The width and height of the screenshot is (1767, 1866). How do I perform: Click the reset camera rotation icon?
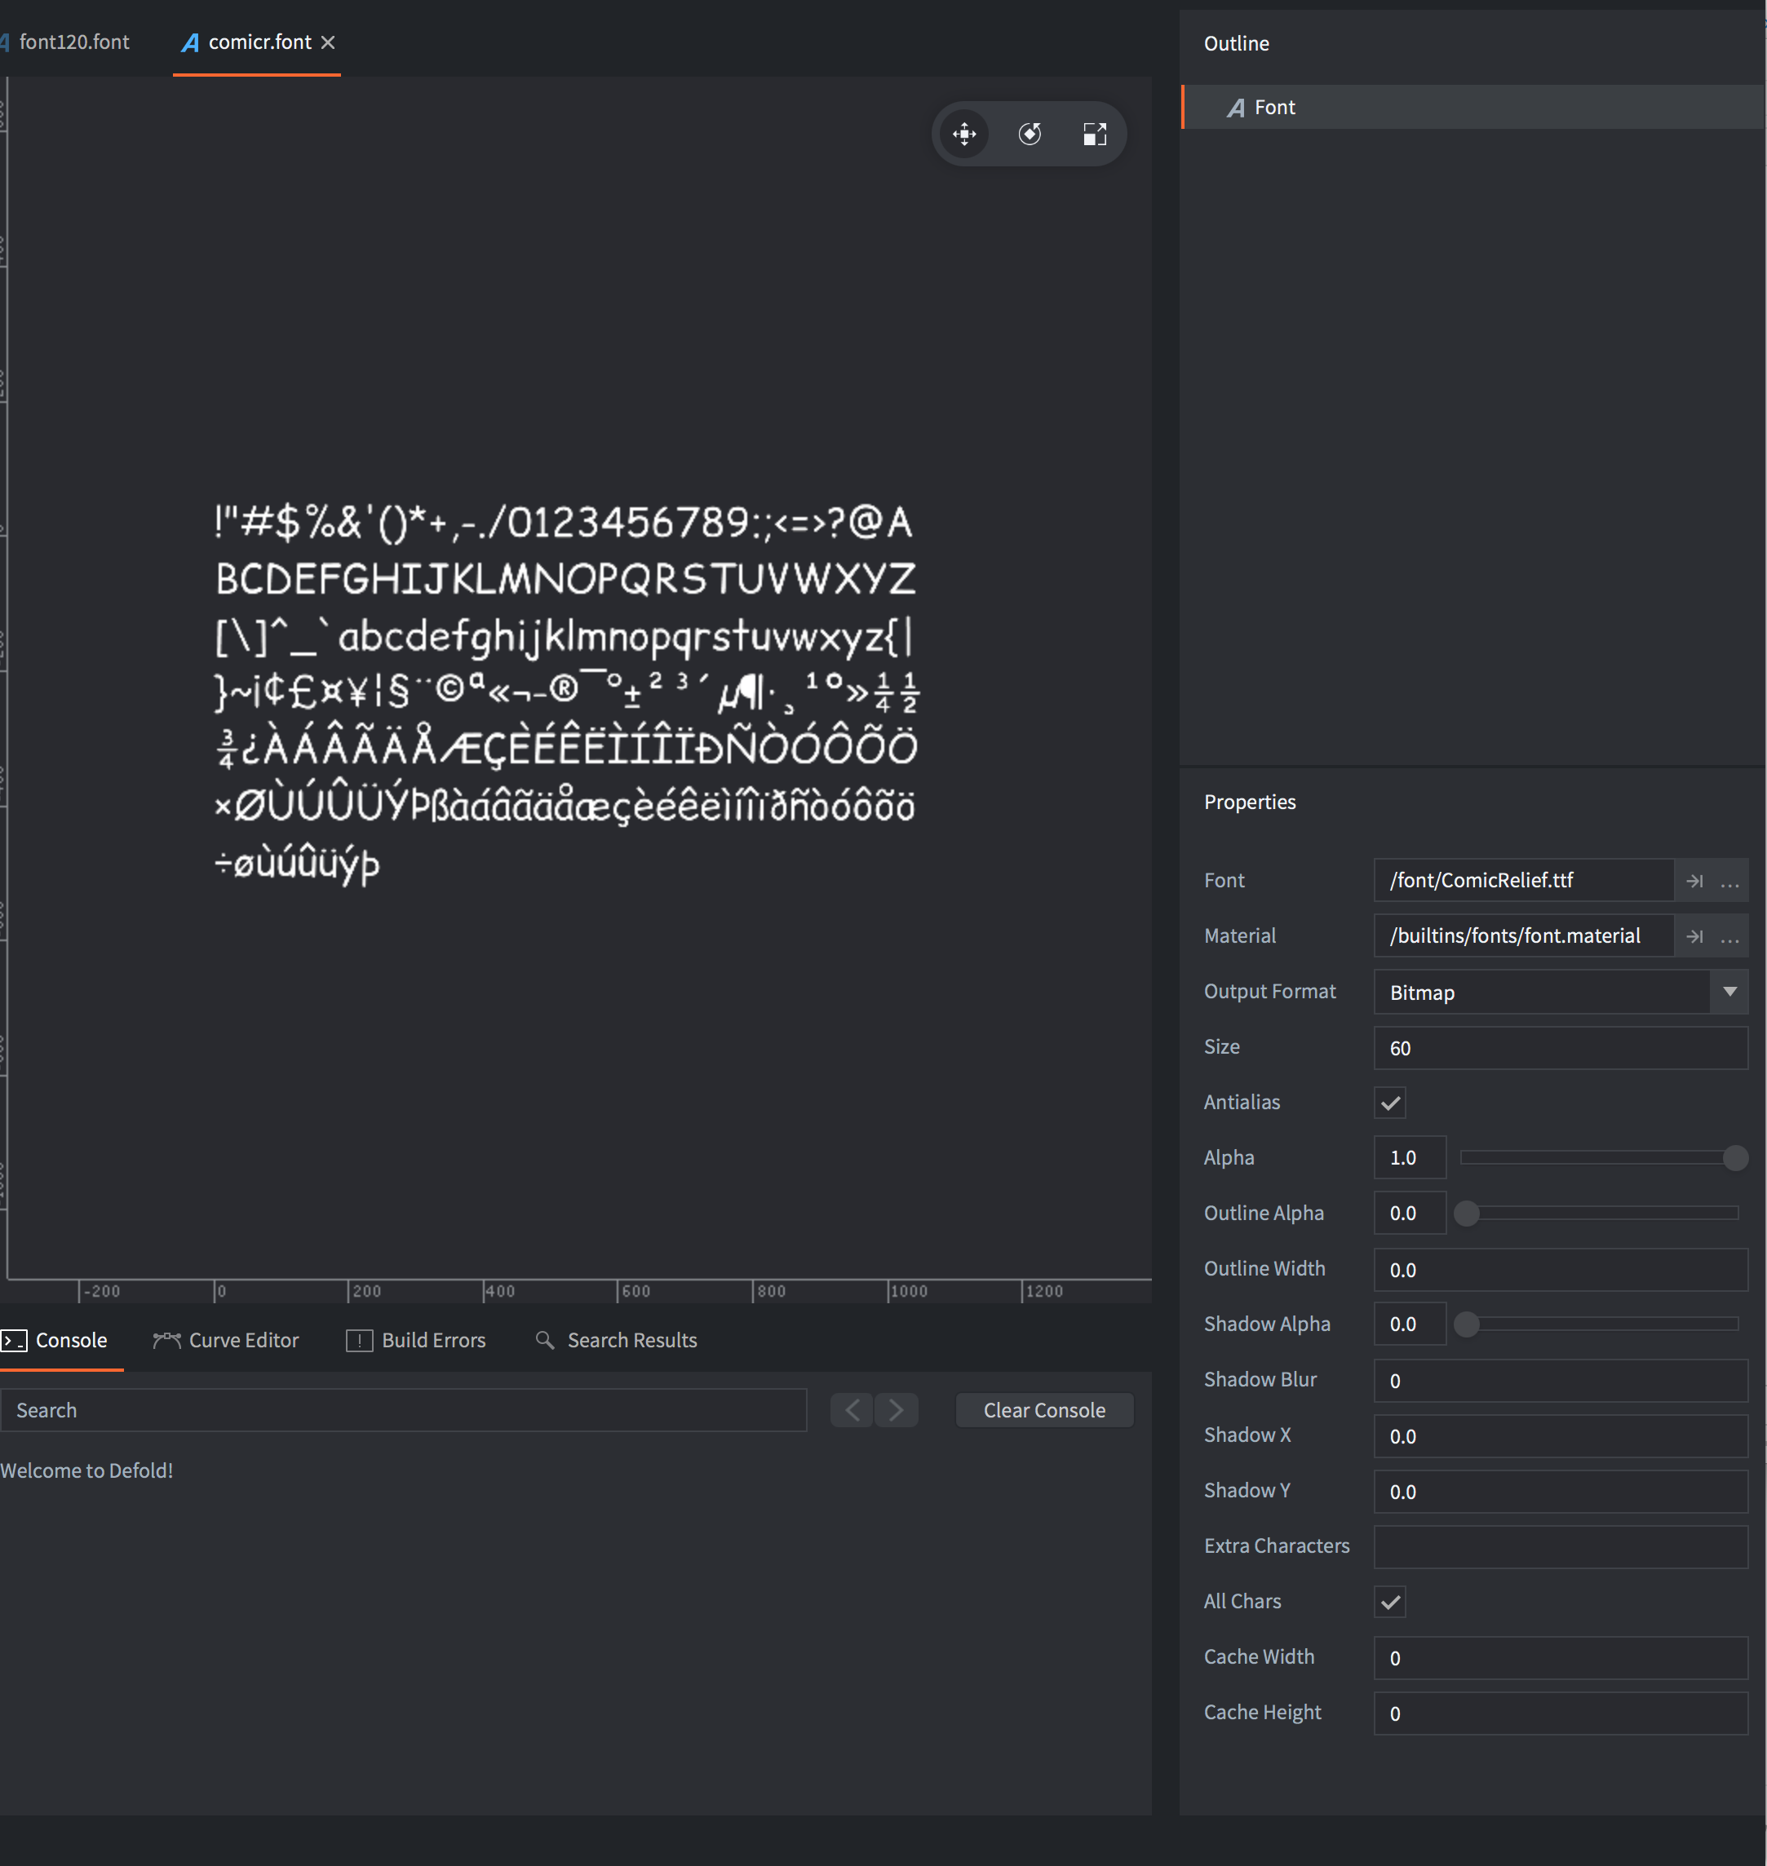tap(1029, 134)
